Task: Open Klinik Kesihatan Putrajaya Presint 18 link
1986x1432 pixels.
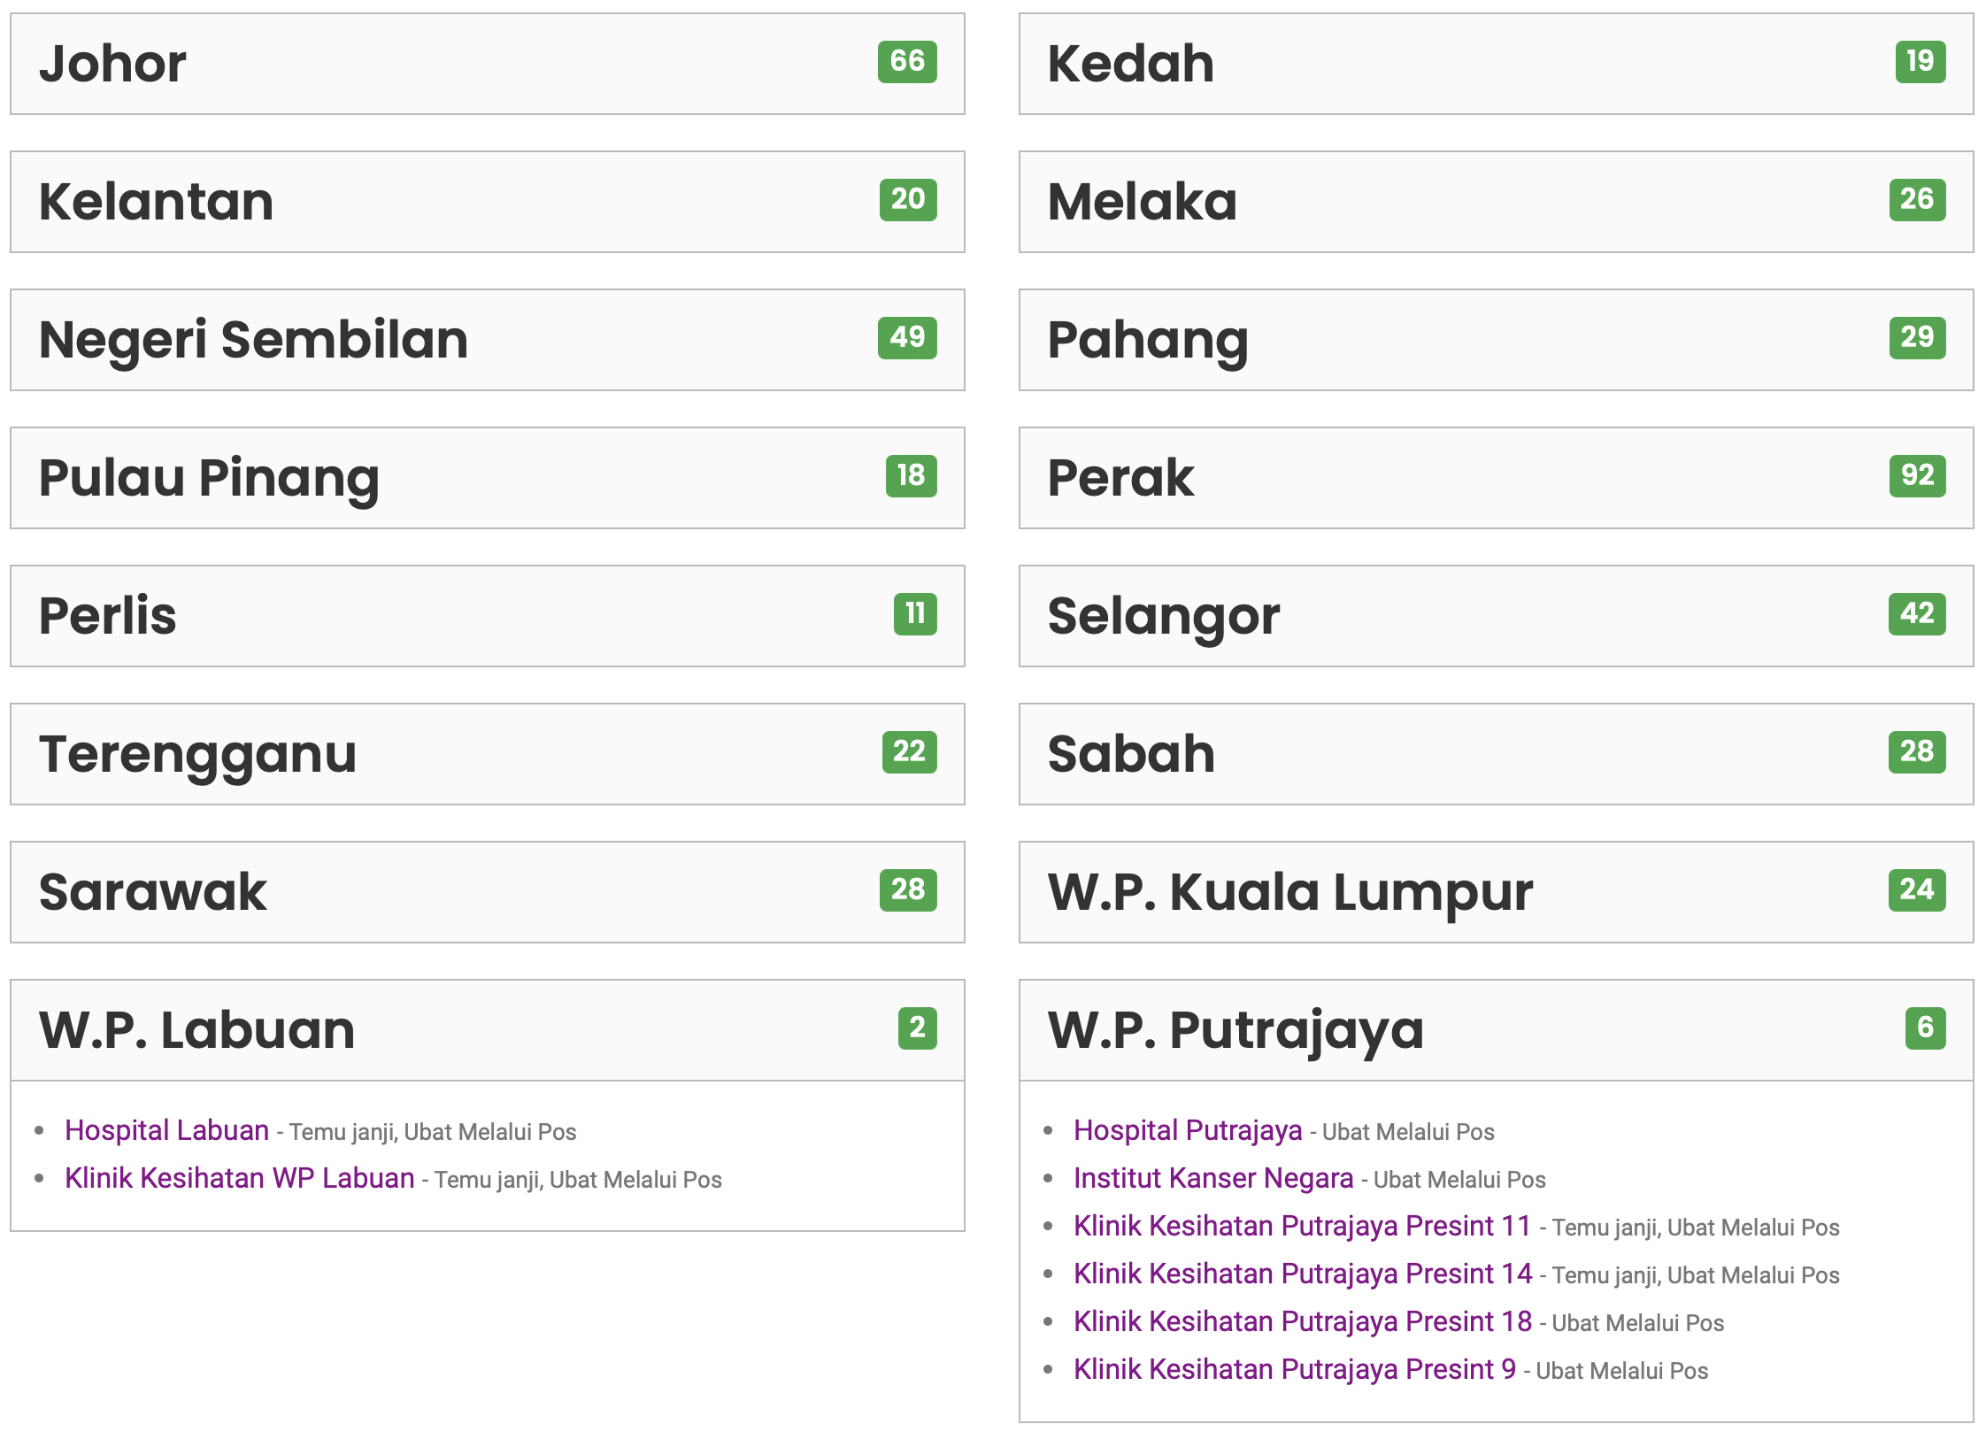Action: pos(1302,1321)
